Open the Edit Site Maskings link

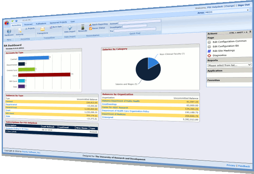[224, 51]
